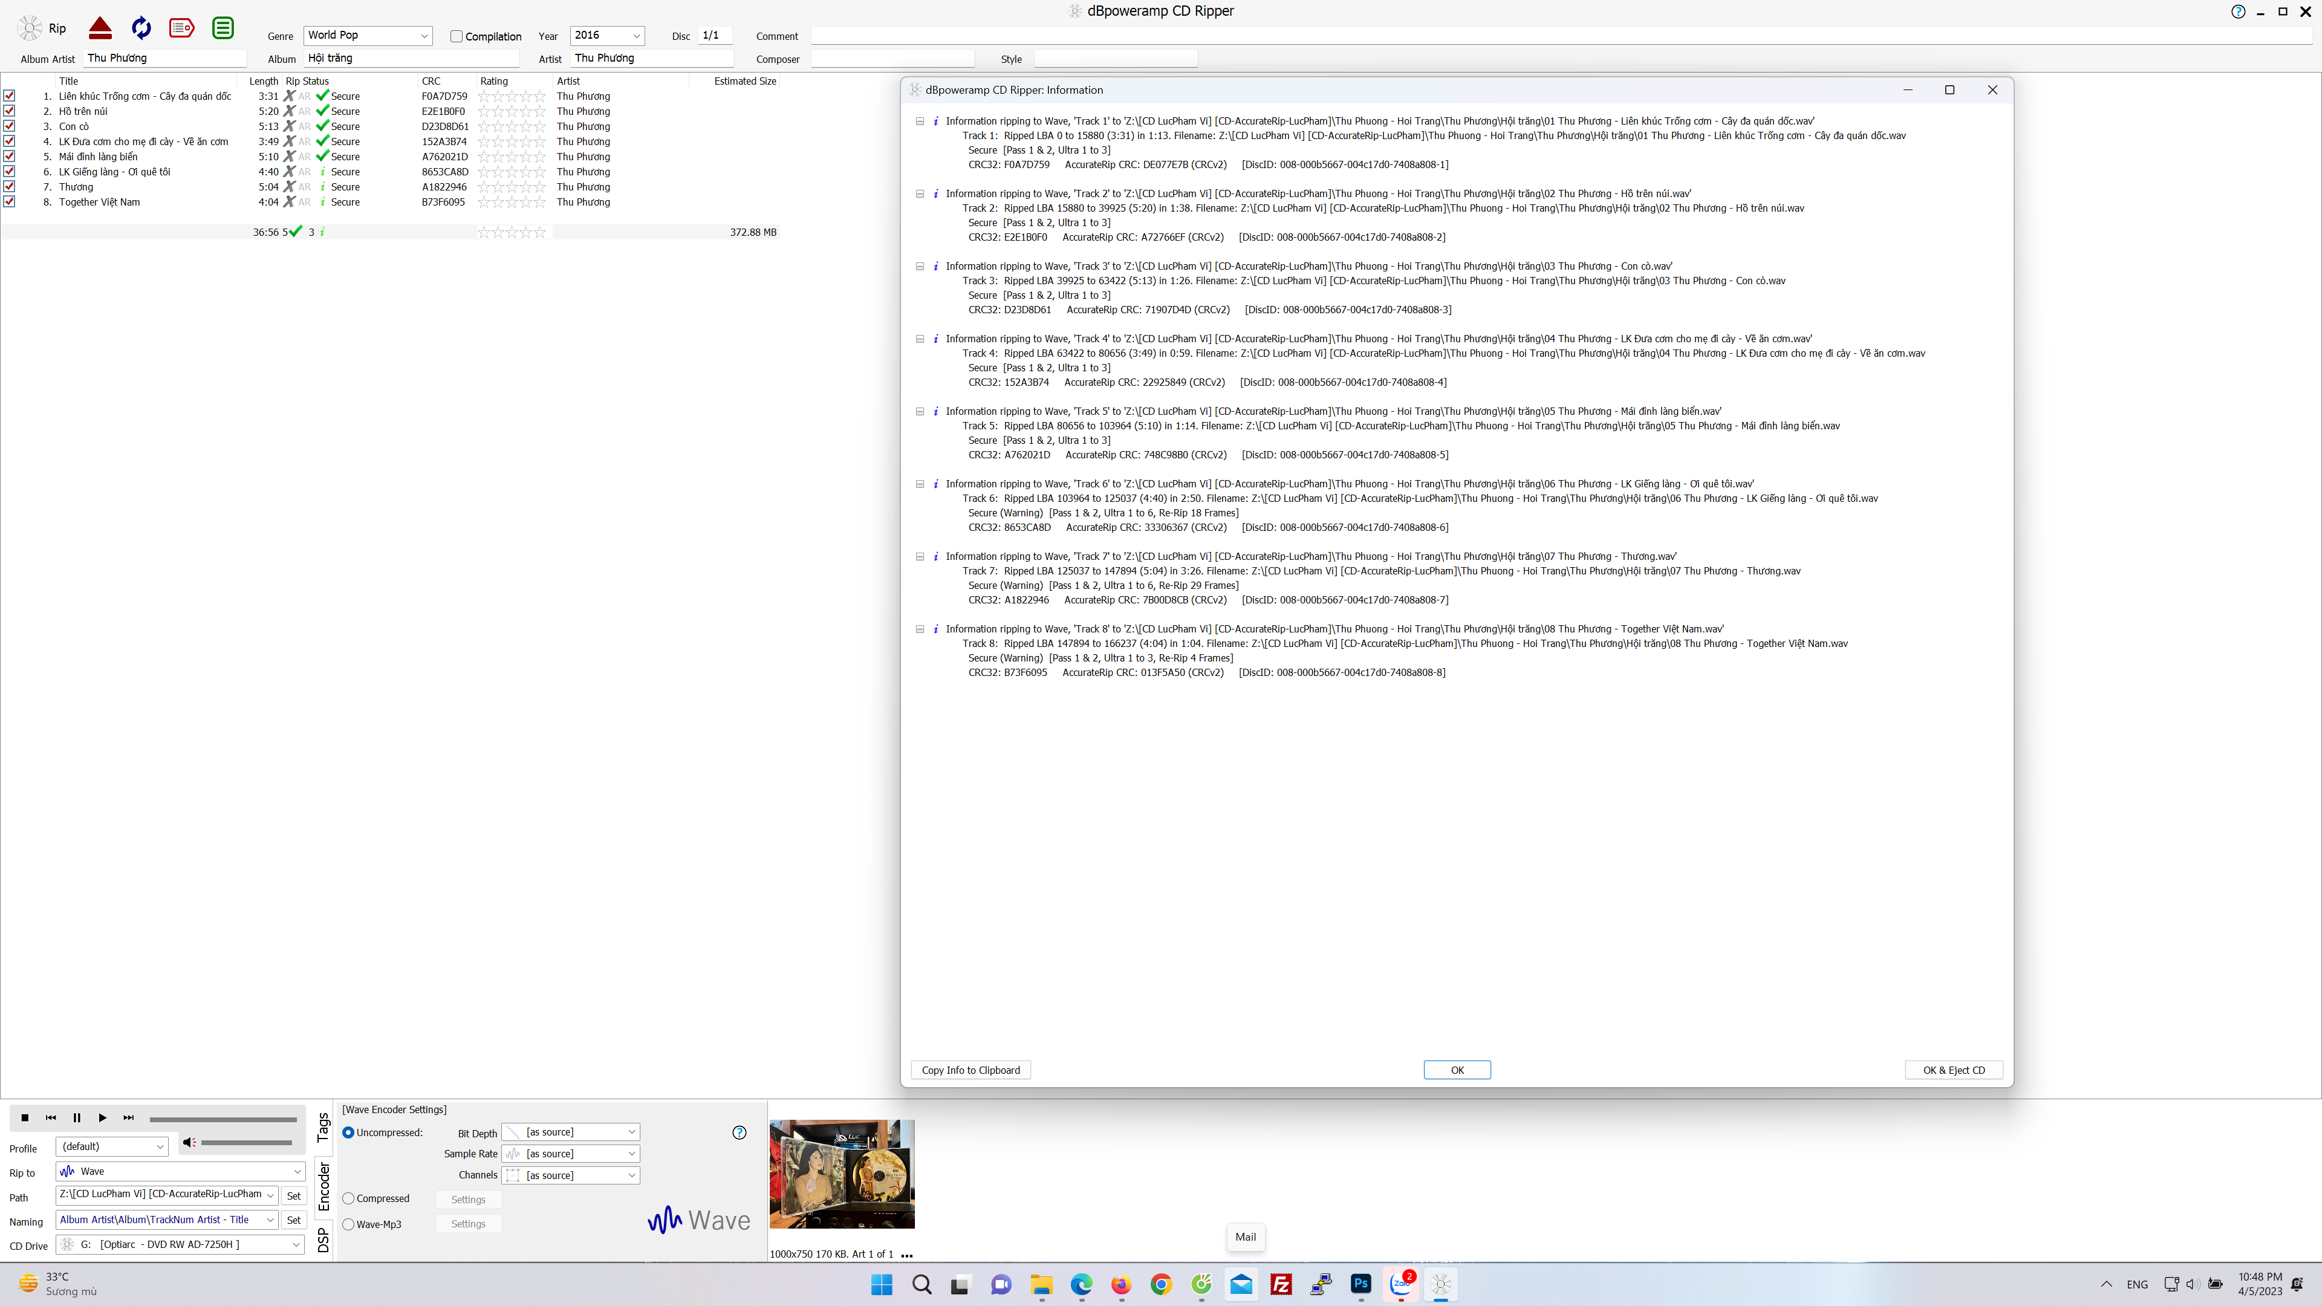
Task: Open the Path dropdown list
Action: point(167,1195)
